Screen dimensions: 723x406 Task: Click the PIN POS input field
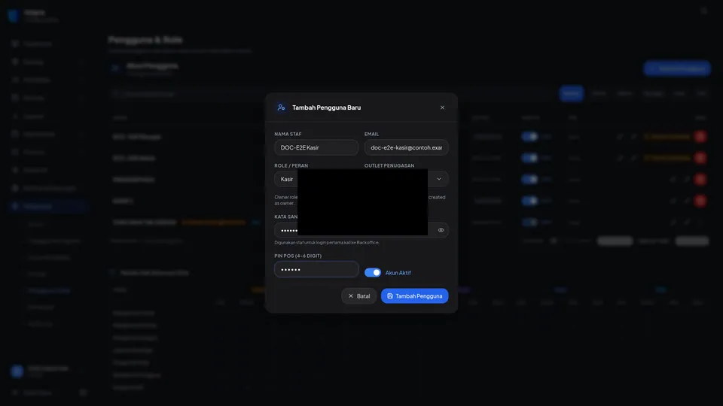[x=316, y=270]
